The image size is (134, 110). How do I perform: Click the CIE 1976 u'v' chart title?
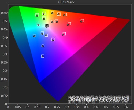66,2
